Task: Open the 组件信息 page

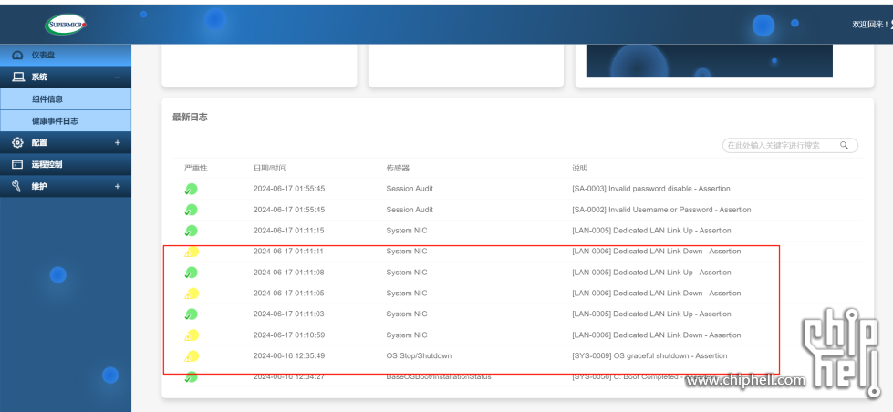Action: point(66,99)
